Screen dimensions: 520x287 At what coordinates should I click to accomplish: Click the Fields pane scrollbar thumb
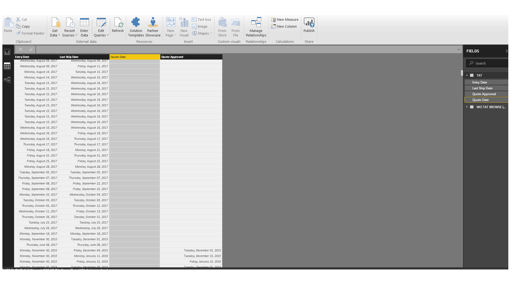click(x=462, y=73)
